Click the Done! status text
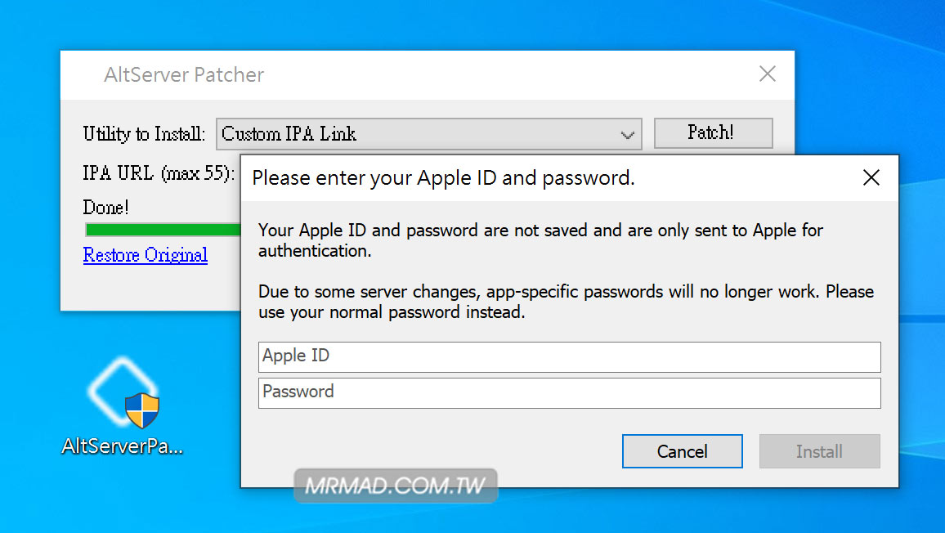This screenshot has width=945, height=533. click(x=105, y=208)
